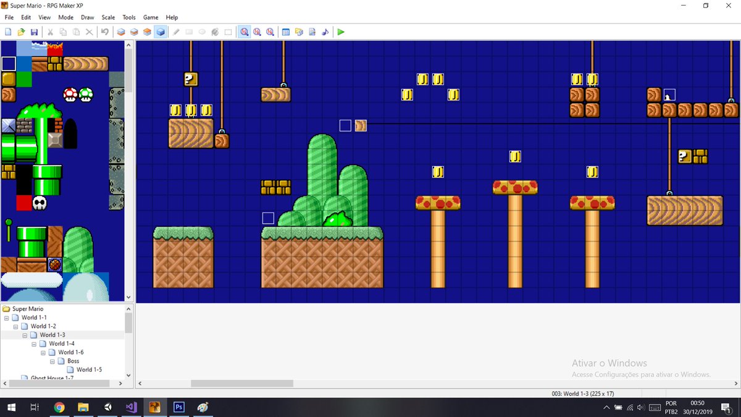Select the Ellipse drawing tool
The image size is (741, 417).
tap(202, 32)
